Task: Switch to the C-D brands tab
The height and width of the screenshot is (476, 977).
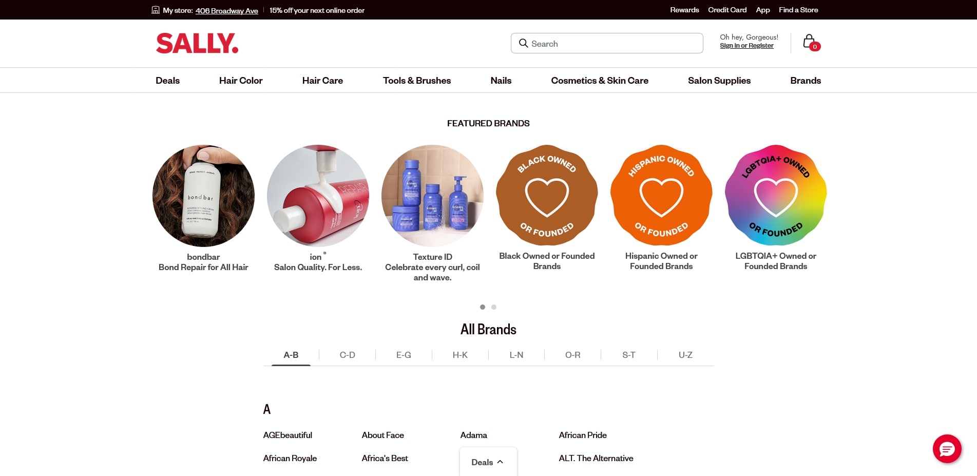Action: pos(348,355)
